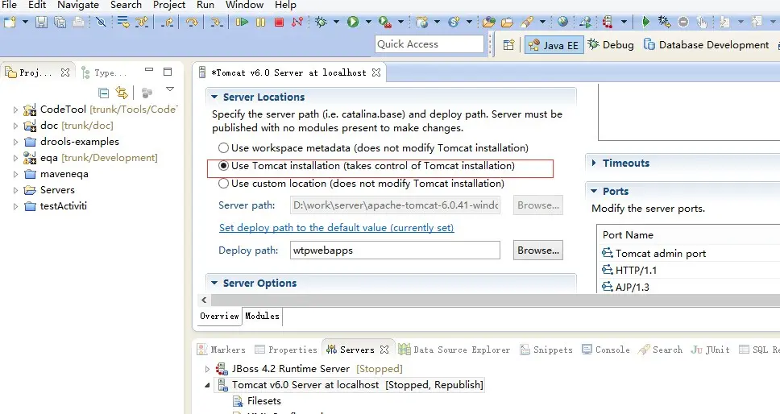Click the Open Perspective icon
The height and width of the screenshot is (414, 780).
click(x=508, y=45)
